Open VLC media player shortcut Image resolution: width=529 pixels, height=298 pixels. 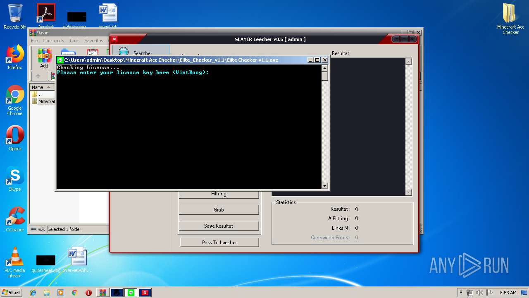[x=15, y=262]
